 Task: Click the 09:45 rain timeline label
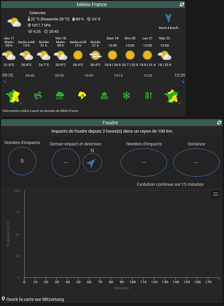pos(30,75)
